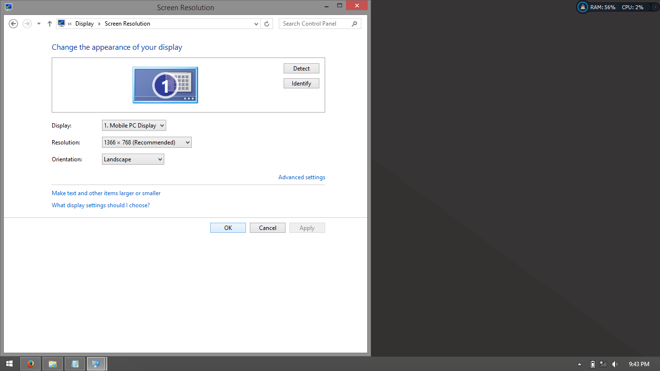This screenshot has height=371, width=660.
Task: Select monitor 1 thumbnail
Action: pyautogui.click(x=165, y=85)
